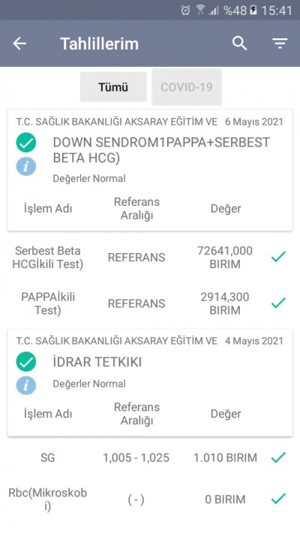Viewport: 300px width, 534px height.
Task: Tap the back arrow in header
Action: pyautogui.click(x=19, y=44)
